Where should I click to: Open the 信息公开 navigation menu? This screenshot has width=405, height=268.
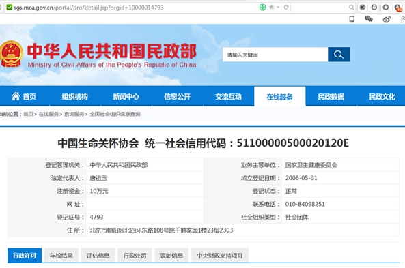(177, 96)
